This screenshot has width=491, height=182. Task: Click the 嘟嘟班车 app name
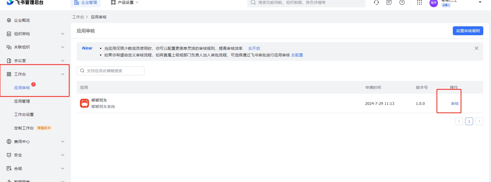99,100
